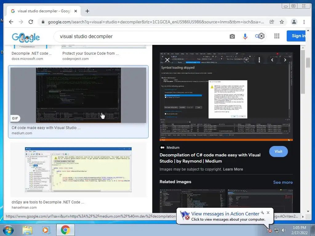Bookmark this page with star icon

282,22
